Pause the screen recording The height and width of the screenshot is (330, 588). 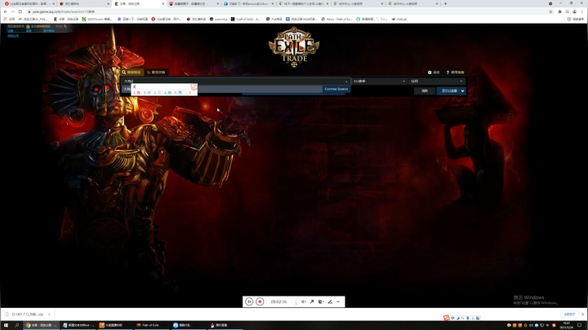(249, 301)
